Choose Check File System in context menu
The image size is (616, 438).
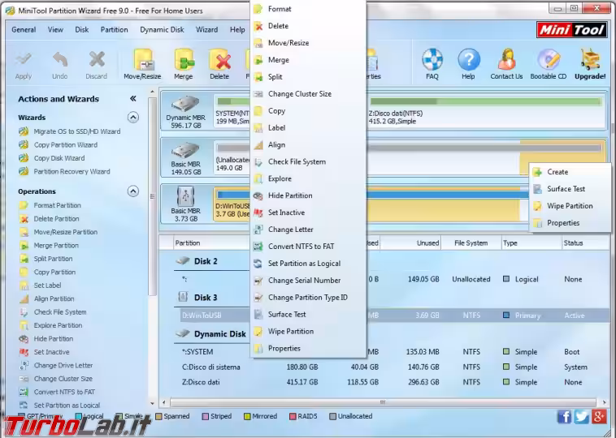click(x=308, y=161)
